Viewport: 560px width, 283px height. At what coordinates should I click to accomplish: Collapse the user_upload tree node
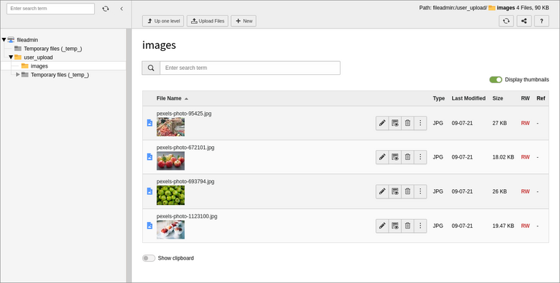point(11,57)
